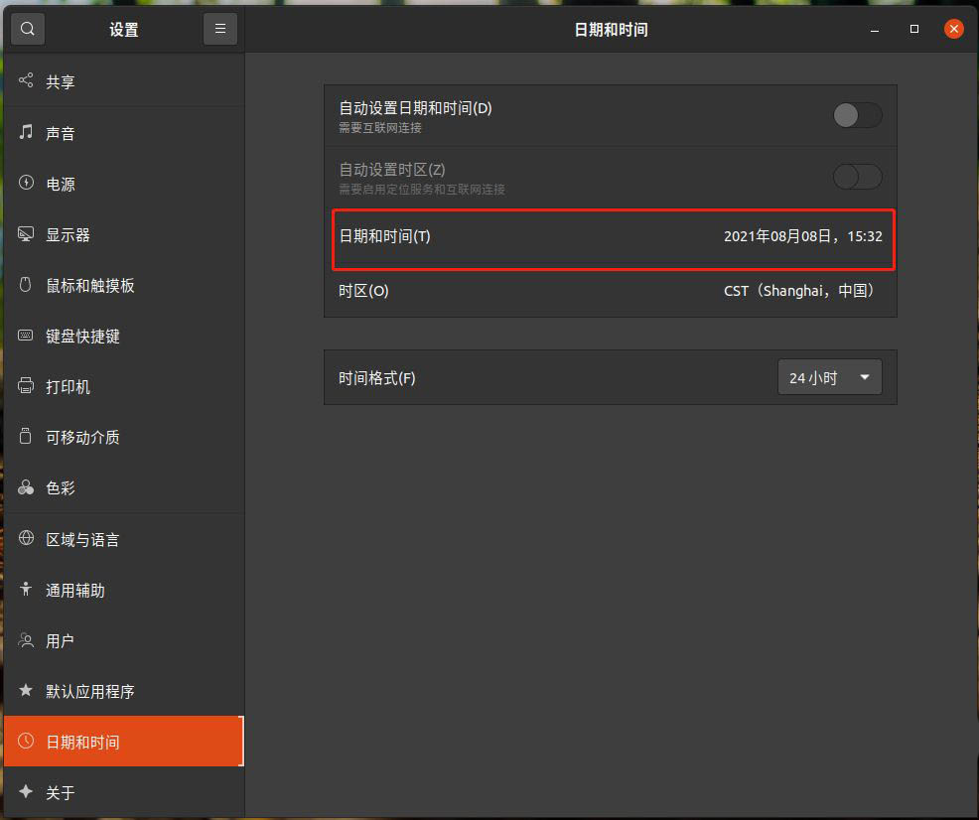Open the settings search magnifier button
Image resolution: width=979 pixels, height=820 pixels.
pyautogui.click(x=28, y=29)
